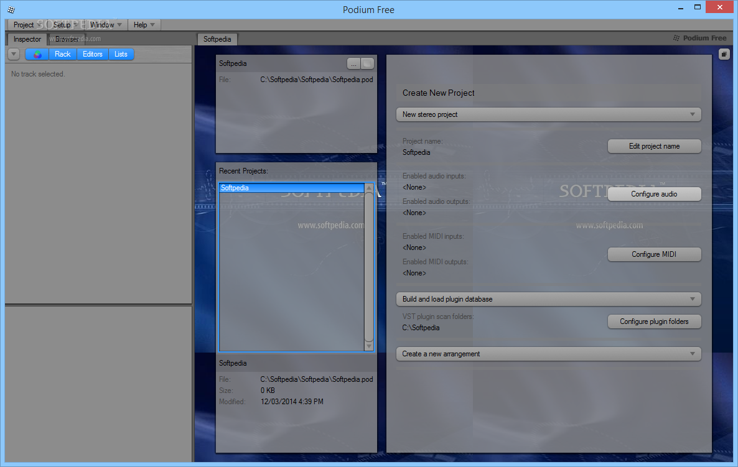This screenshot has width=738, height=467.
Task: Click the Configure MIDI button
Action: 654,254
